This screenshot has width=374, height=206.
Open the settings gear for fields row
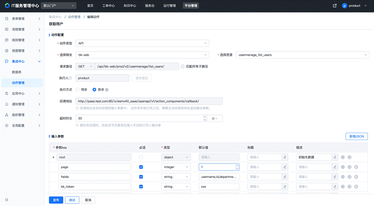[343, 177]
